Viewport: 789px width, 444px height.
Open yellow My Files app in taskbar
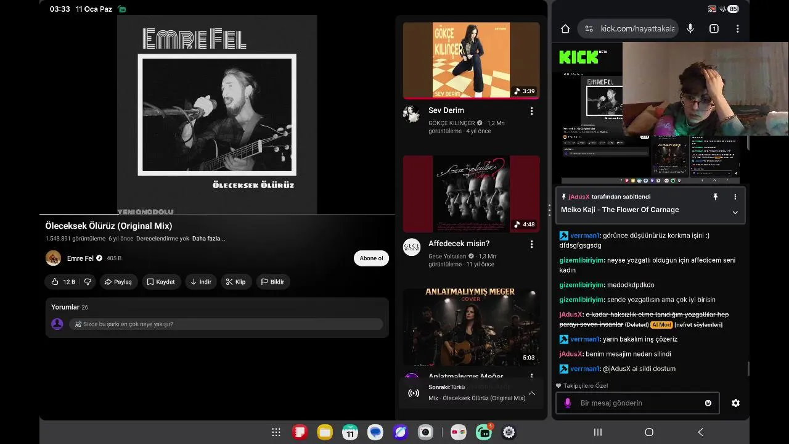pyautogui.click(x=325, y=432)
